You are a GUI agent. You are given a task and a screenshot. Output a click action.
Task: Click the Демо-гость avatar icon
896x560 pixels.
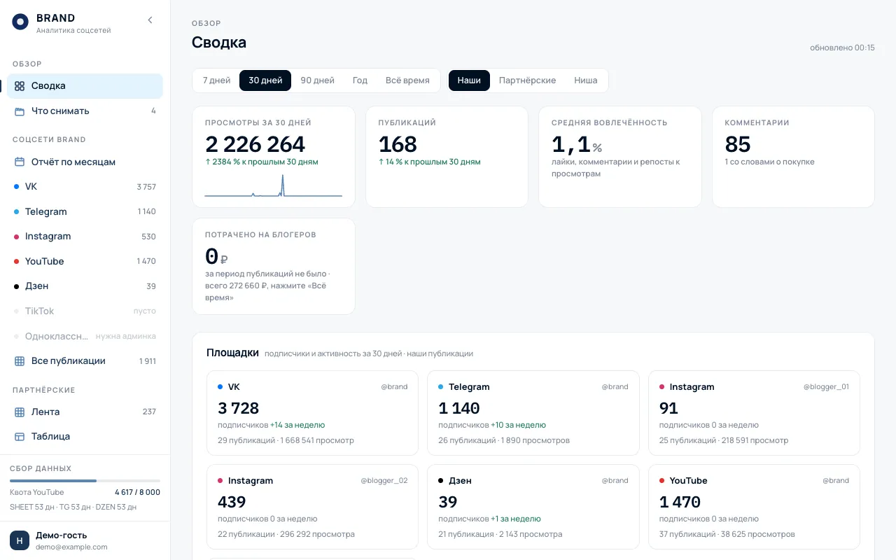click(x=20, y=540)
